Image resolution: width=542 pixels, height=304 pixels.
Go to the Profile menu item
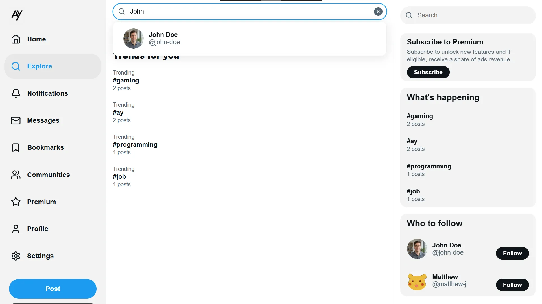[x=38, y=229]
